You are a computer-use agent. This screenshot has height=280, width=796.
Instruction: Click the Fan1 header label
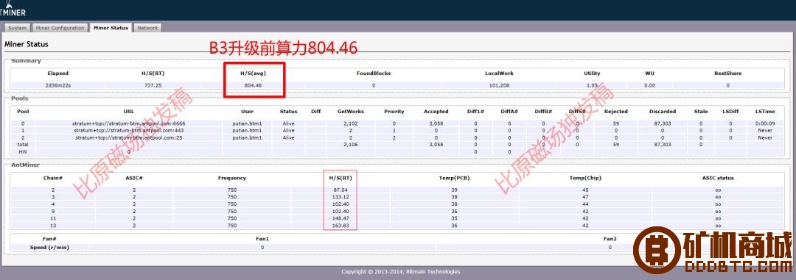262,239
